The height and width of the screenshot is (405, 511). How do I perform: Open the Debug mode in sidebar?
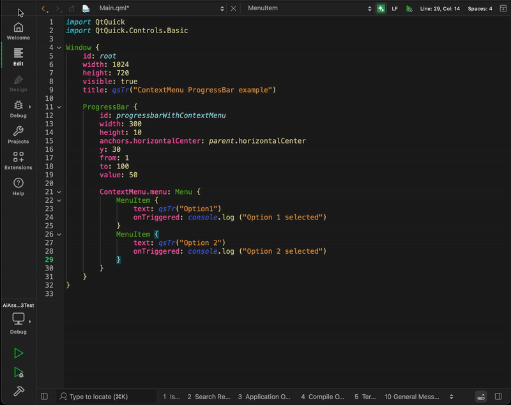pyautogui.click(x=19, y=108)
